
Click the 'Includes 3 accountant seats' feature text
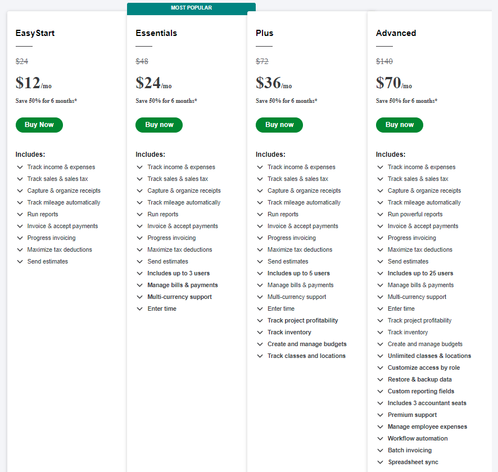(x=427, y=403)
